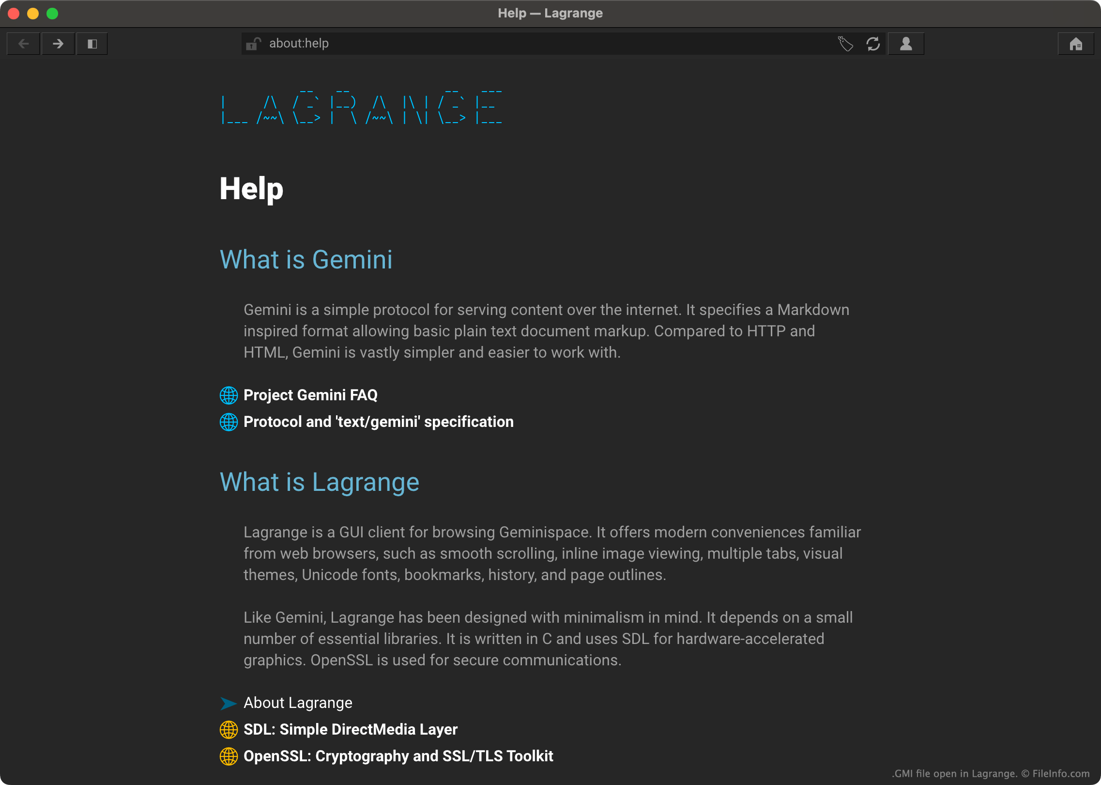Click the Help page title heading
This screenshot has height=785, width=1101.
251,188
